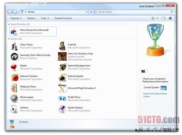Click the refresh button beside address bar
Image resolution: width=182 pixels, height=135 pixels.
(91, 12)
